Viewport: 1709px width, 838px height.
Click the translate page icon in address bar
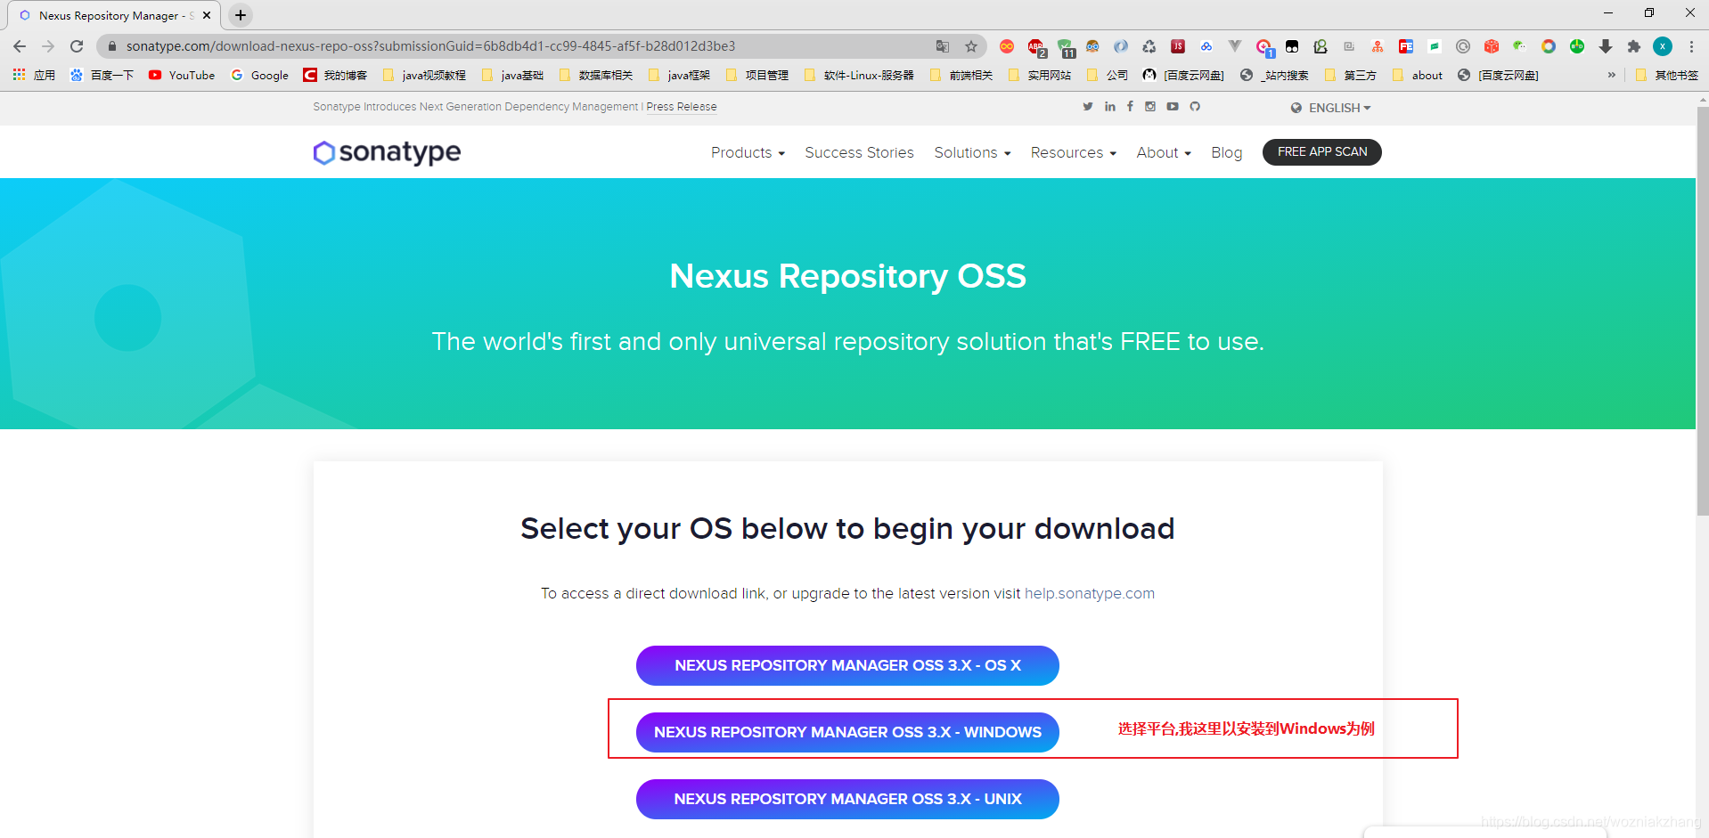[943, 46]
